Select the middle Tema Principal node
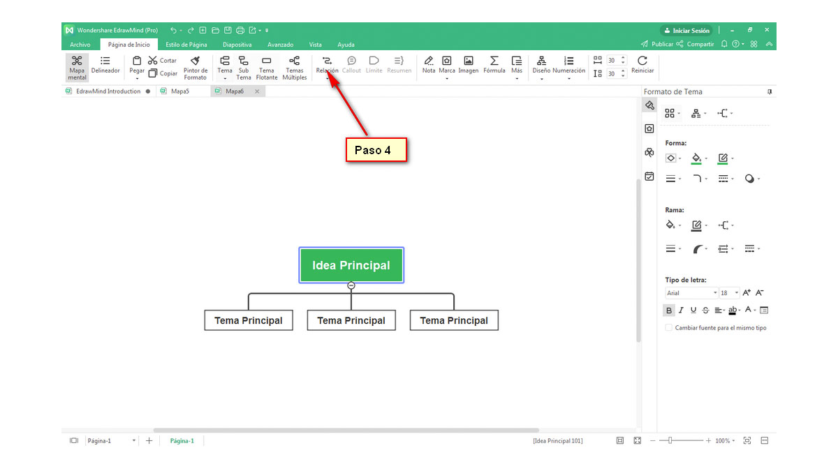 click(351, 320)
